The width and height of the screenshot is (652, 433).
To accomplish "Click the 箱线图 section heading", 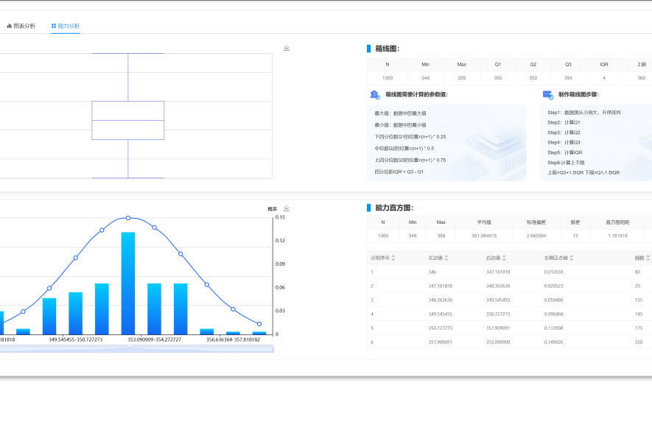I will click(x=387, y=49).
